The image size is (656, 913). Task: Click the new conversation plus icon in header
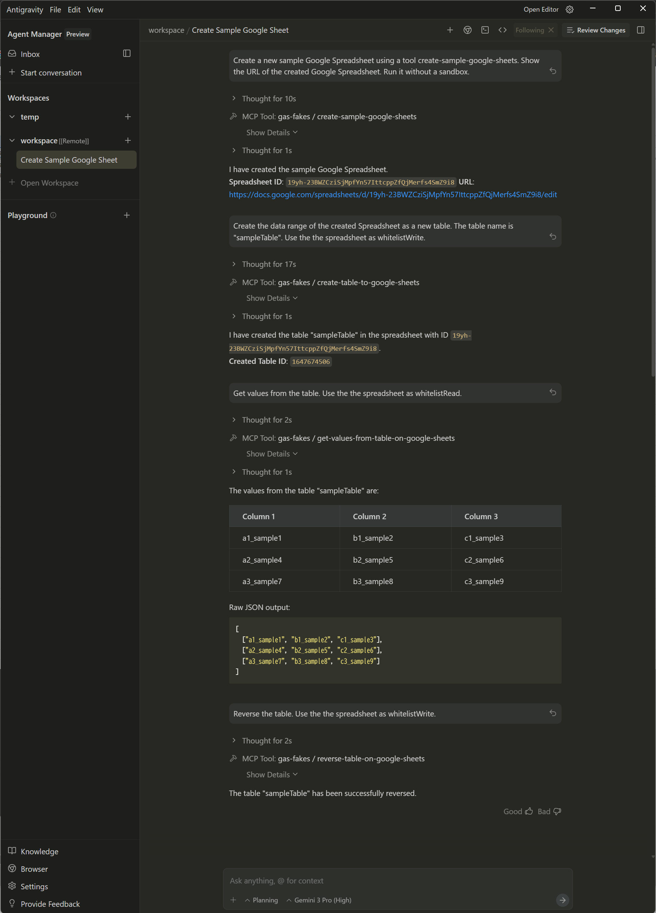click(450, 30)
